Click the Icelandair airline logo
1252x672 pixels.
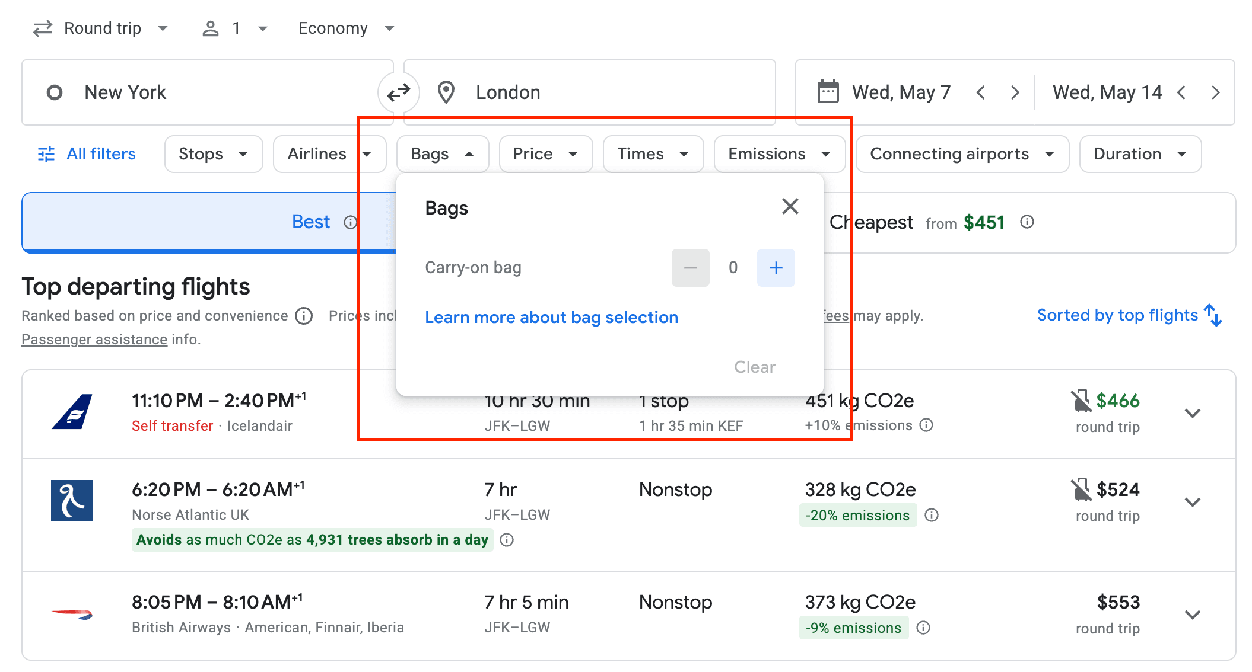pos(72,412)
